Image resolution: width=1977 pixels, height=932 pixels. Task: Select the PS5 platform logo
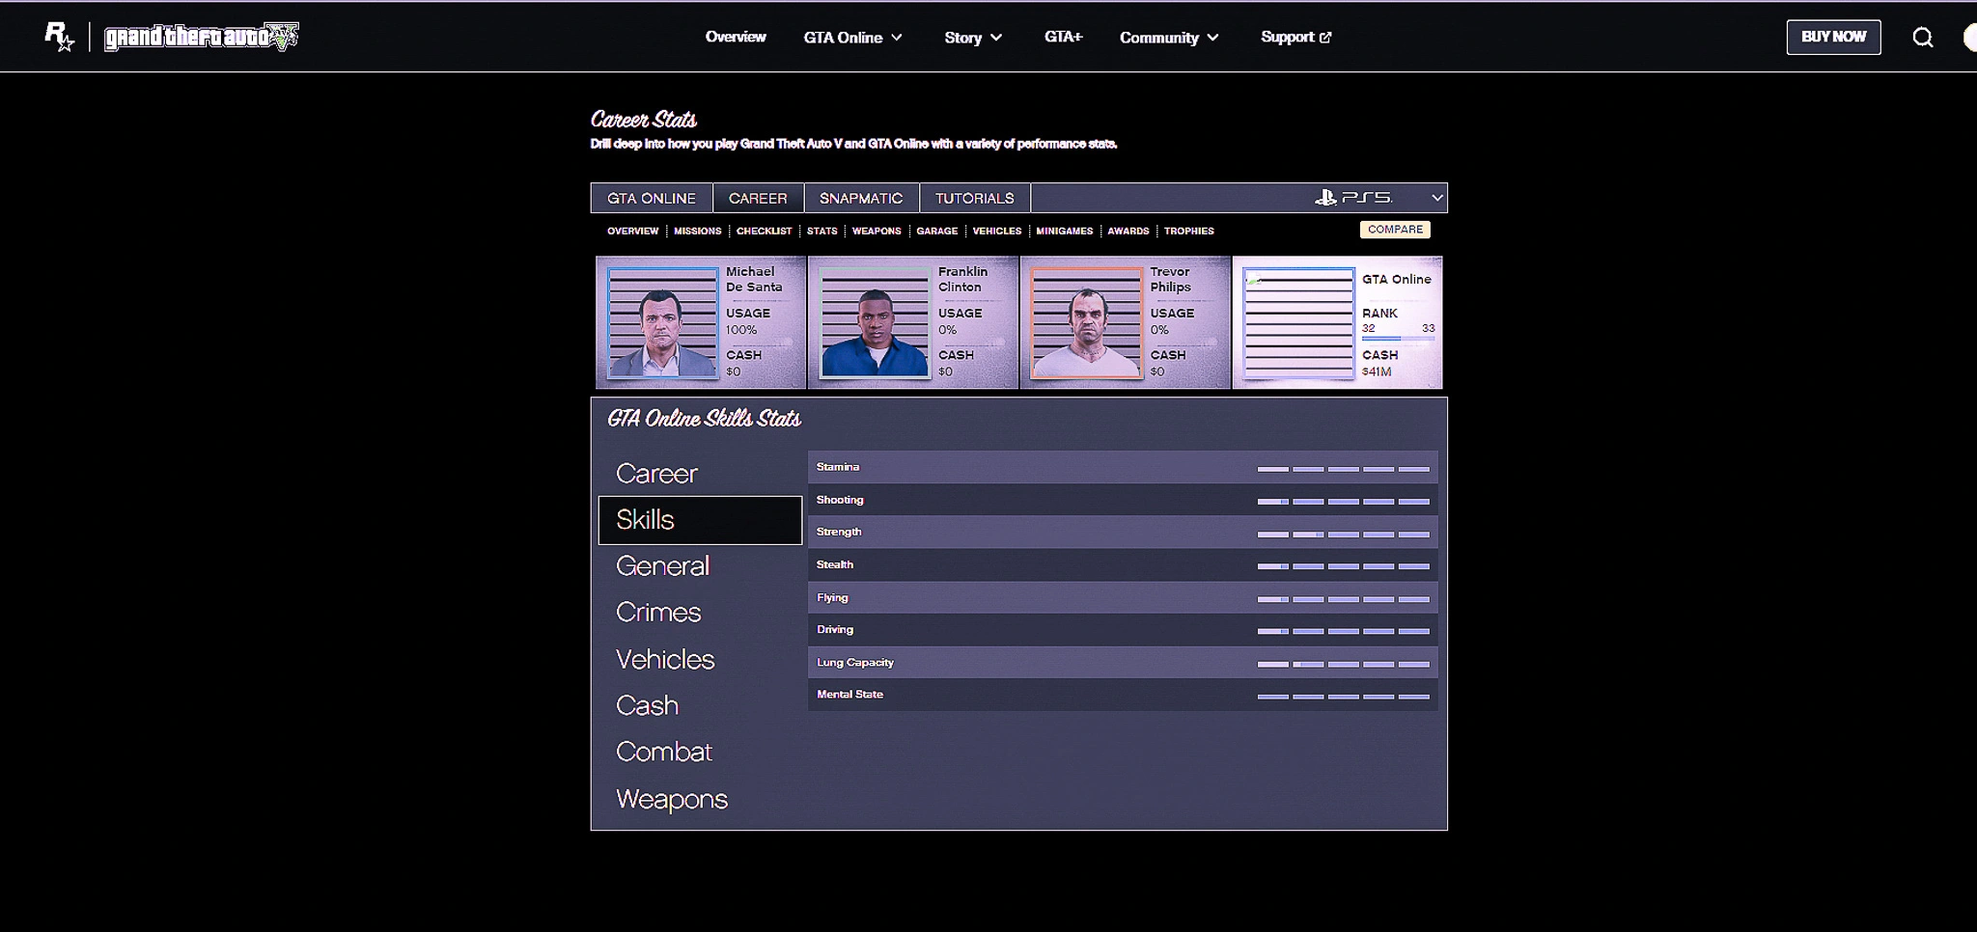tap(1353, 198)
